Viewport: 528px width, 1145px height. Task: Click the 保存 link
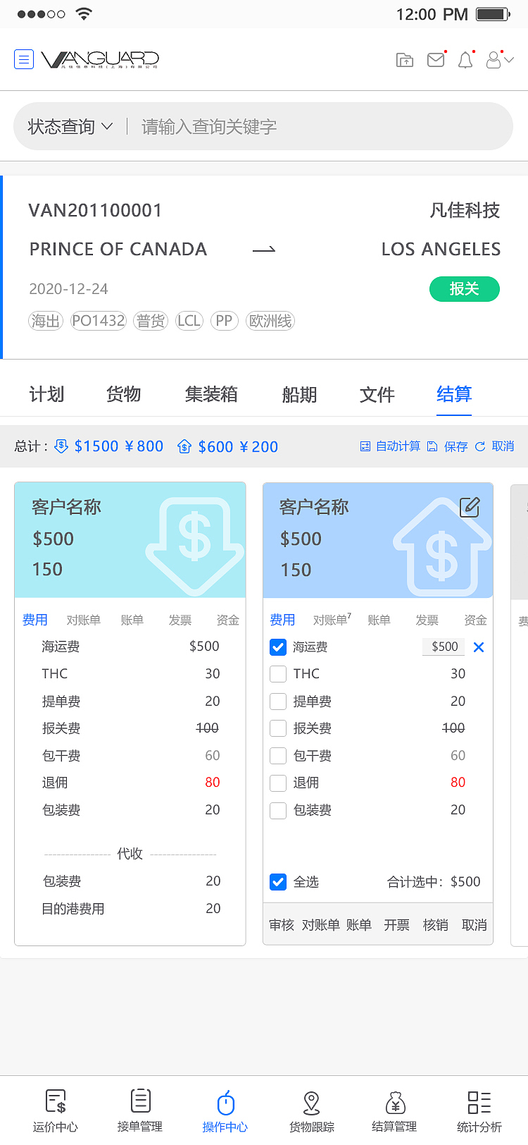pyautogui.click(x=455, y=446)
